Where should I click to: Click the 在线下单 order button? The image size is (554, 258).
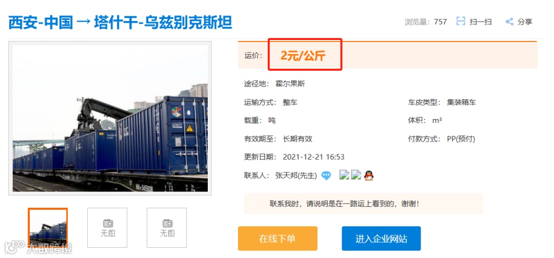coord(278,239)
